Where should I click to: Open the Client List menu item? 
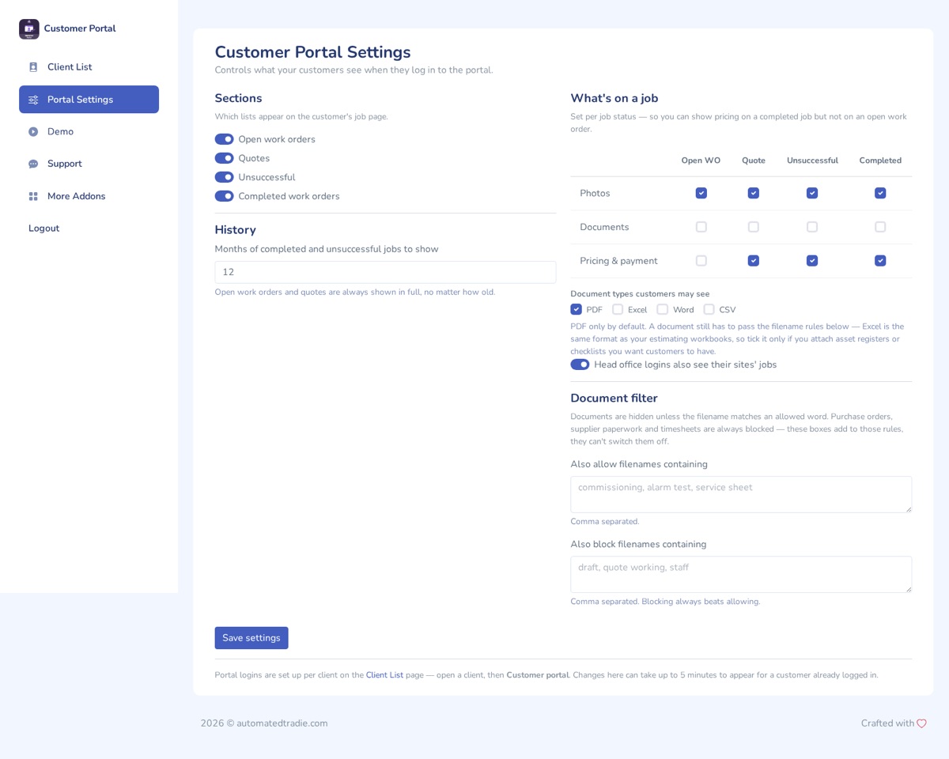pos(89,67)
